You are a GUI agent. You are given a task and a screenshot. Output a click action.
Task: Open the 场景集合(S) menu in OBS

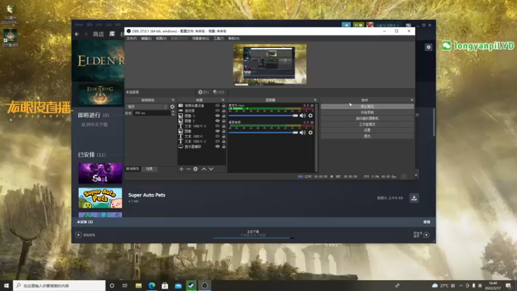tap(200, 39)
